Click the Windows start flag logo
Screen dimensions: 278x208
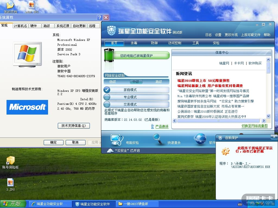5,204
